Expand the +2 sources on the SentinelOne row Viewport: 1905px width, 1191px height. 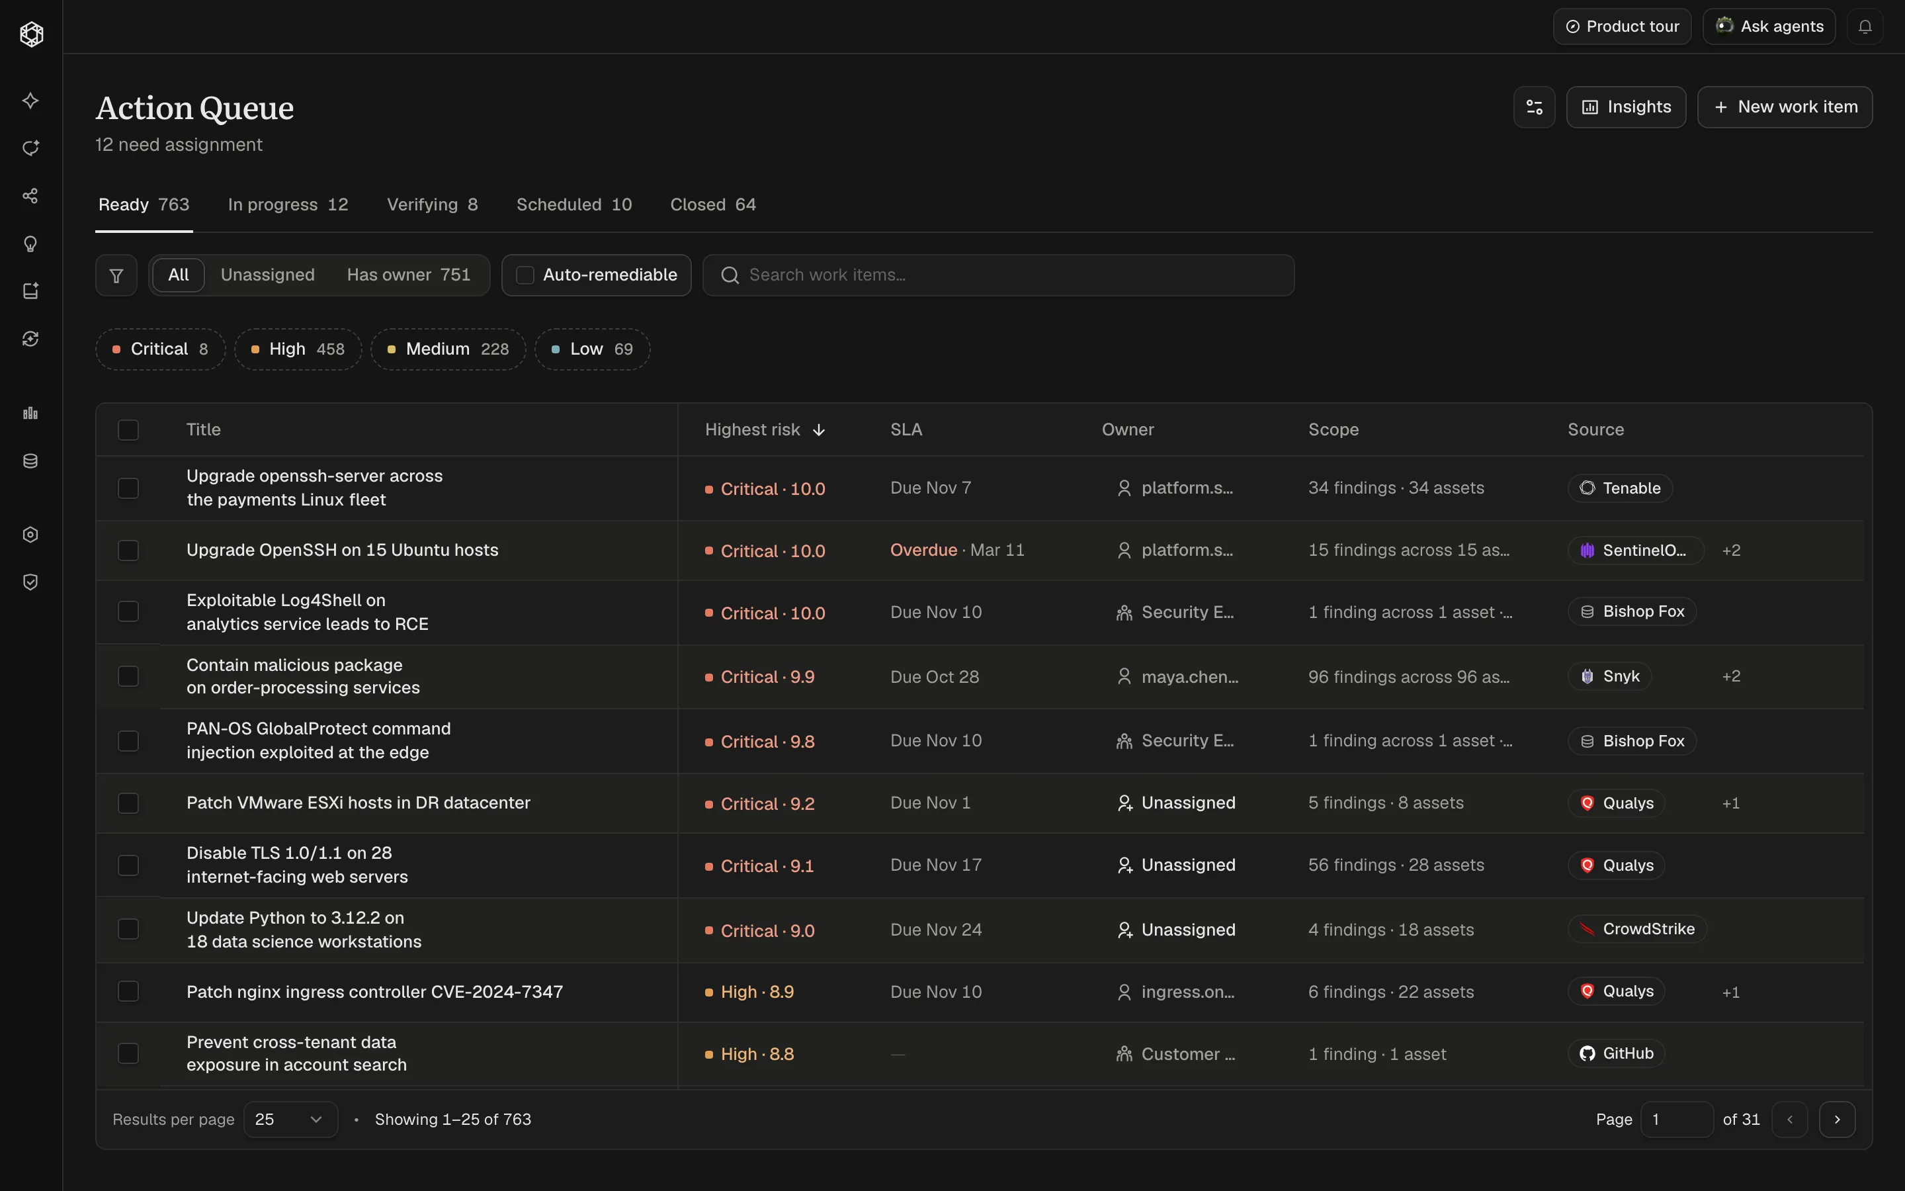click(x=1731, y=551)
